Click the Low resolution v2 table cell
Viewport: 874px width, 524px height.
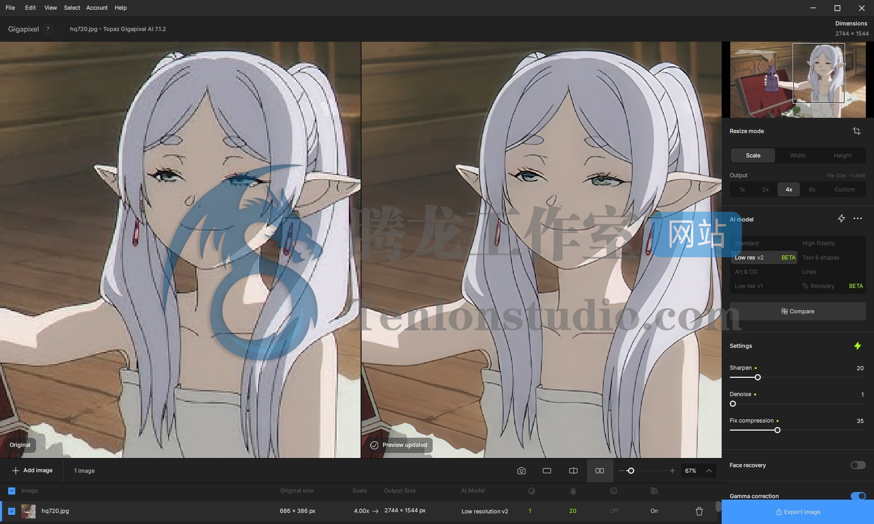coord(484,511)
